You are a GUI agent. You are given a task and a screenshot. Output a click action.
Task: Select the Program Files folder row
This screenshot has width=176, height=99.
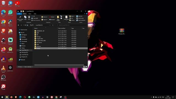point(61,38)
